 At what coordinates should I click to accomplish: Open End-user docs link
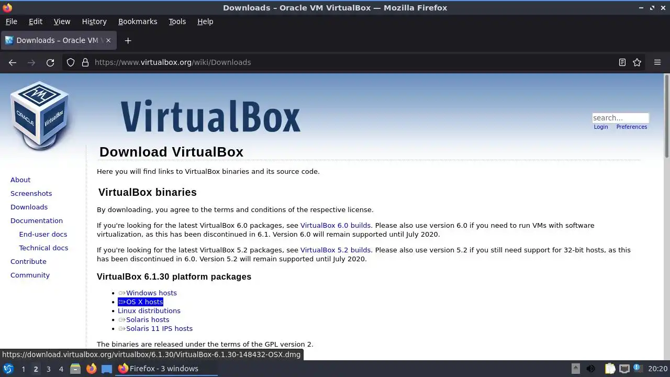[43, 234]
